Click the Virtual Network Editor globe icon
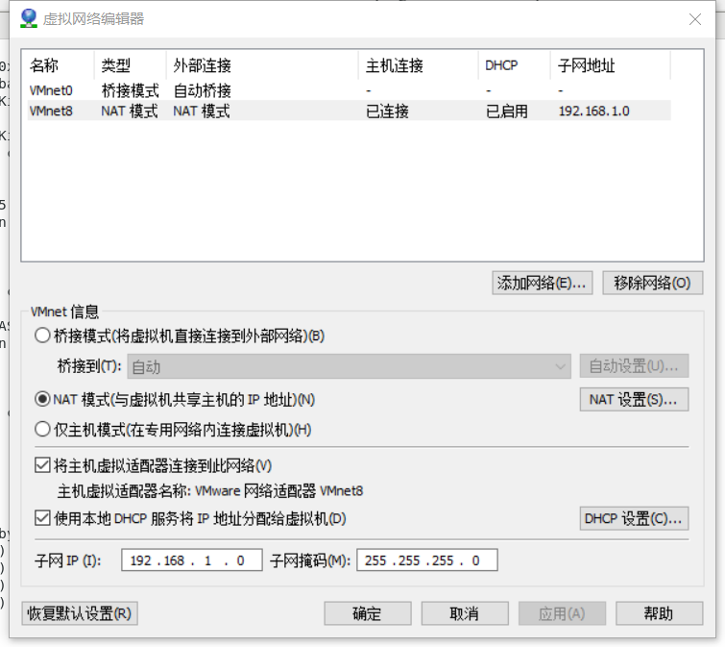725x647 pixels. pos(29,18)
